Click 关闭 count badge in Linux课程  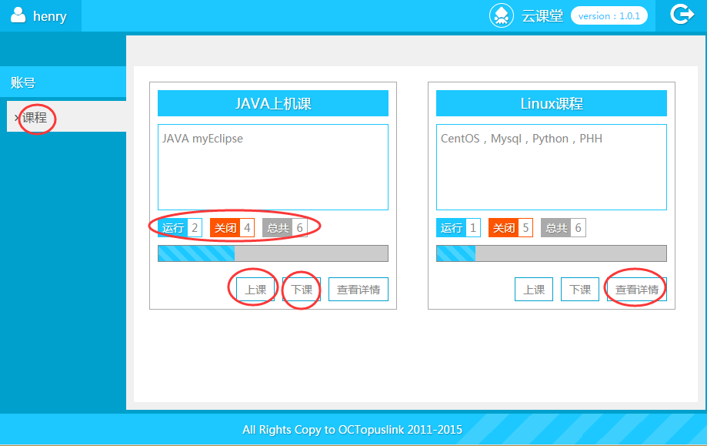tap(511, 228)
